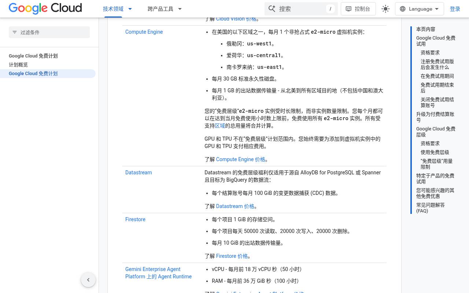This screenshot has height=293, width=469.
Task: Open the Datastream product link
Action: (x=139, y=173)
